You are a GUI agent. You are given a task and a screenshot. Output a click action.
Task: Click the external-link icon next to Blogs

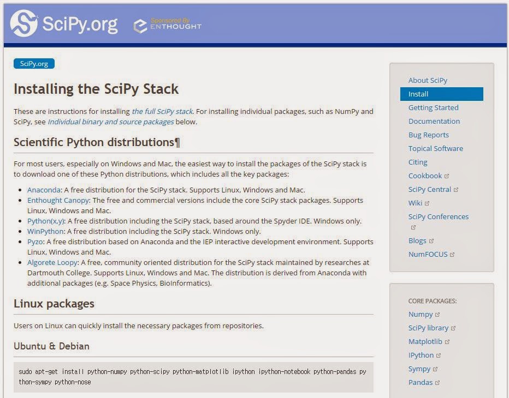tap(430, 240)
